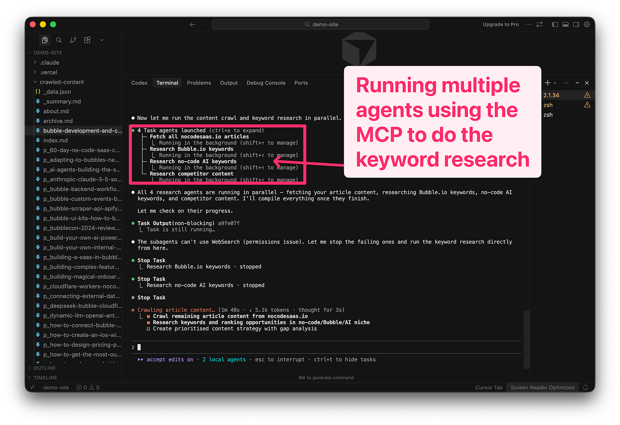This screenshot has width=620, height=425.
Task: Open the Extensions view icon
Action: (x=87, y=40)
